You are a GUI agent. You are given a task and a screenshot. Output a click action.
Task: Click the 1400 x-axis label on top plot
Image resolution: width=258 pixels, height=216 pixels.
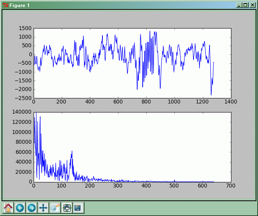tap(231, 101)
